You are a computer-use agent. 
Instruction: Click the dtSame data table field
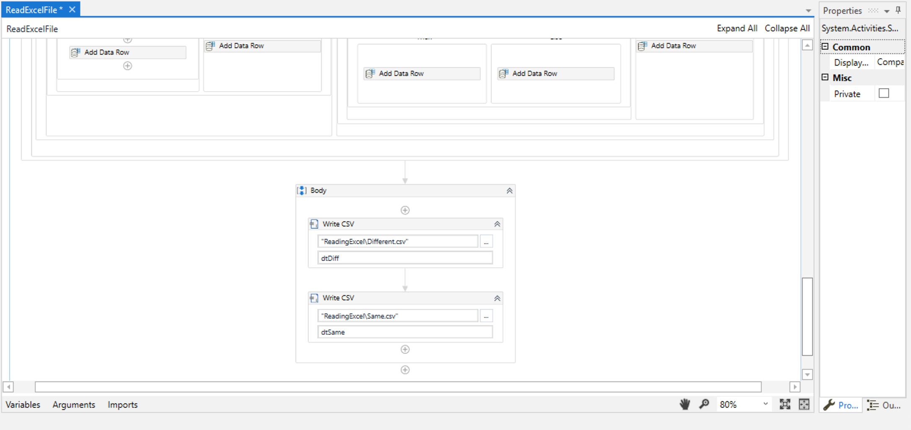pos(405,332)
